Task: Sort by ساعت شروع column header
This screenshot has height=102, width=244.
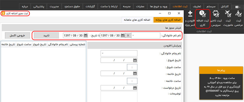Action: 24,44
